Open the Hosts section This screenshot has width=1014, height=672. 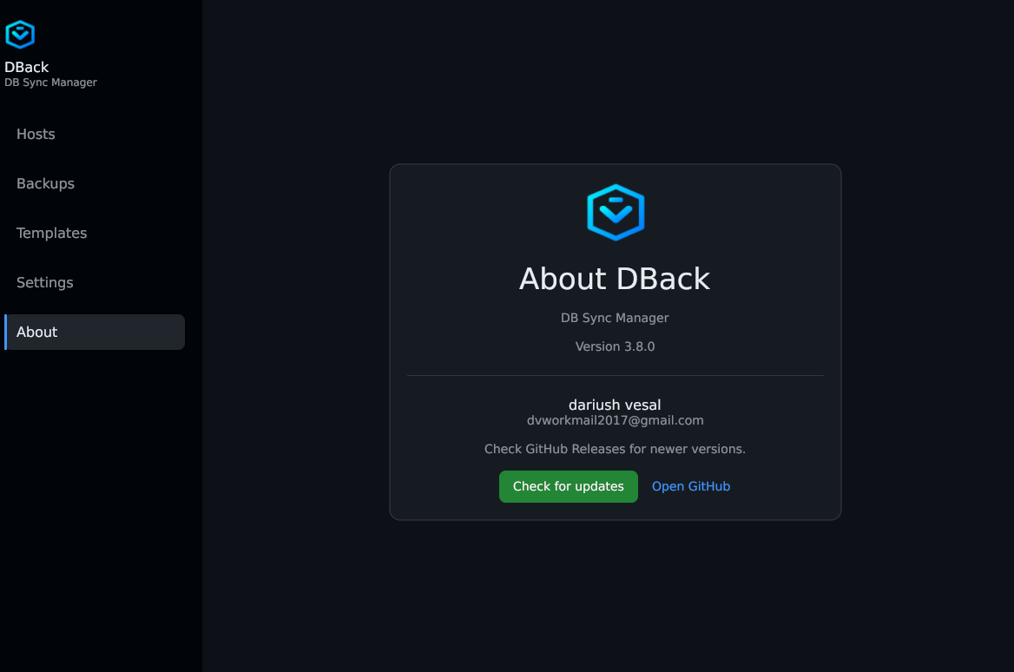[x=95, y=134]
